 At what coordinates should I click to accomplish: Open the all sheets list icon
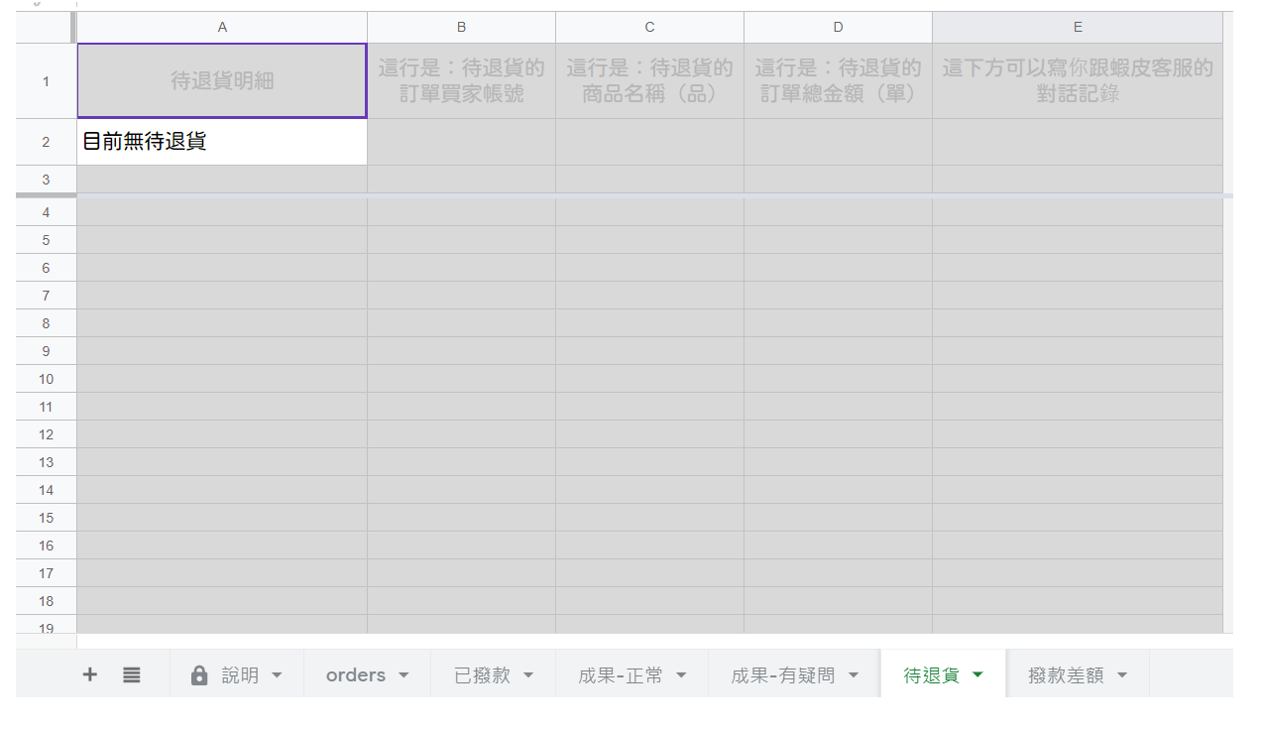pos(132,674)
